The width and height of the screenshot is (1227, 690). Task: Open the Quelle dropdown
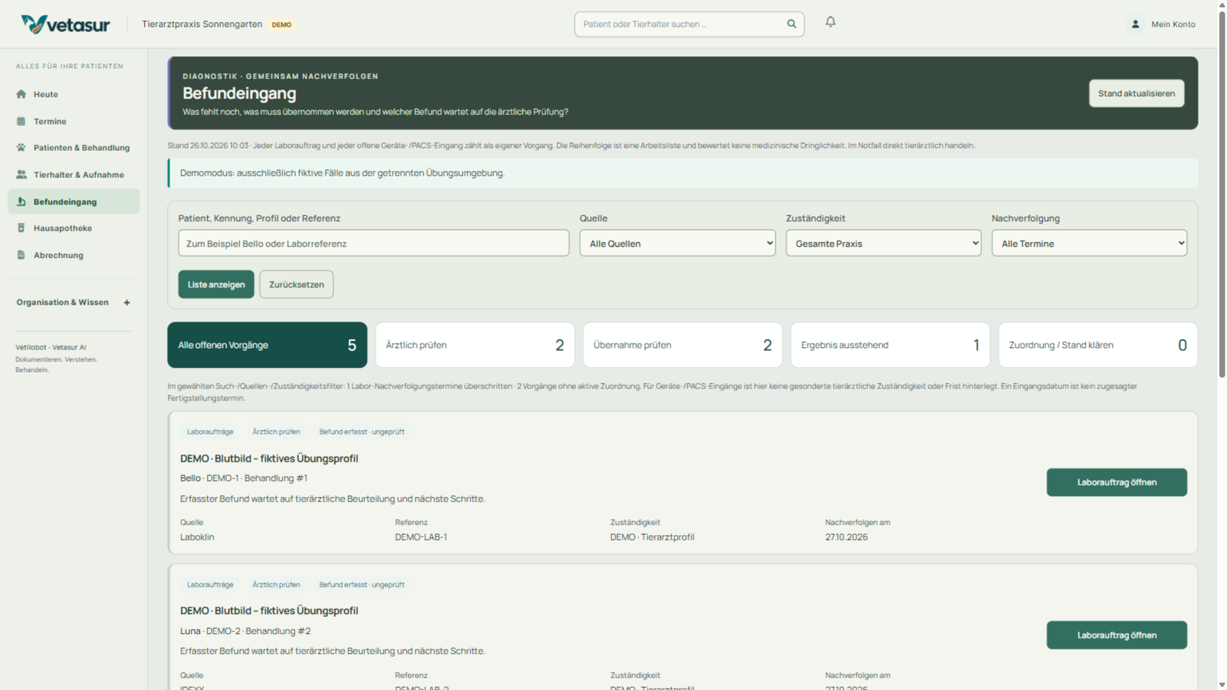click(677, 243)
